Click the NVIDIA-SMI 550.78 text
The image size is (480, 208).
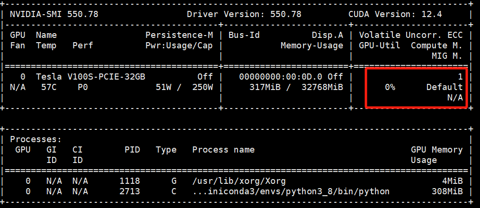54,14
